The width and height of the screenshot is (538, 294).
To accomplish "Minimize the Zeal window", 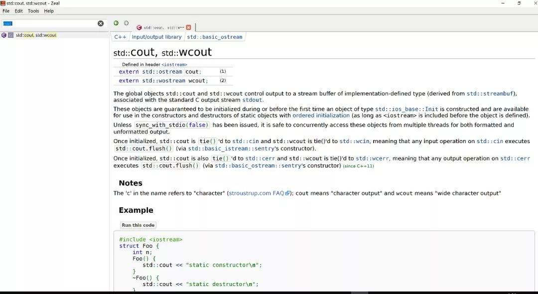I will click(503, 3).
